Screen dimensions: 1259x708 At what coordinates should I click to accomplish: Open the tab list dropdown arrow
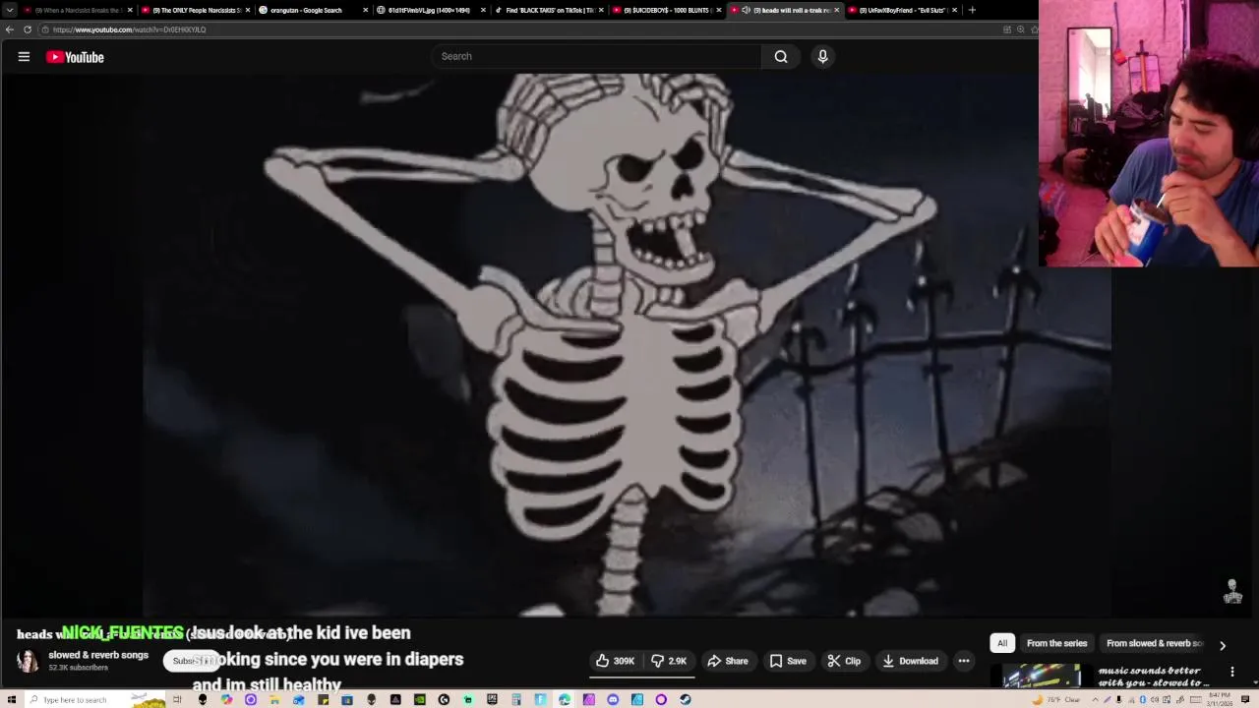pyautogui.click(x=10, y=10)
